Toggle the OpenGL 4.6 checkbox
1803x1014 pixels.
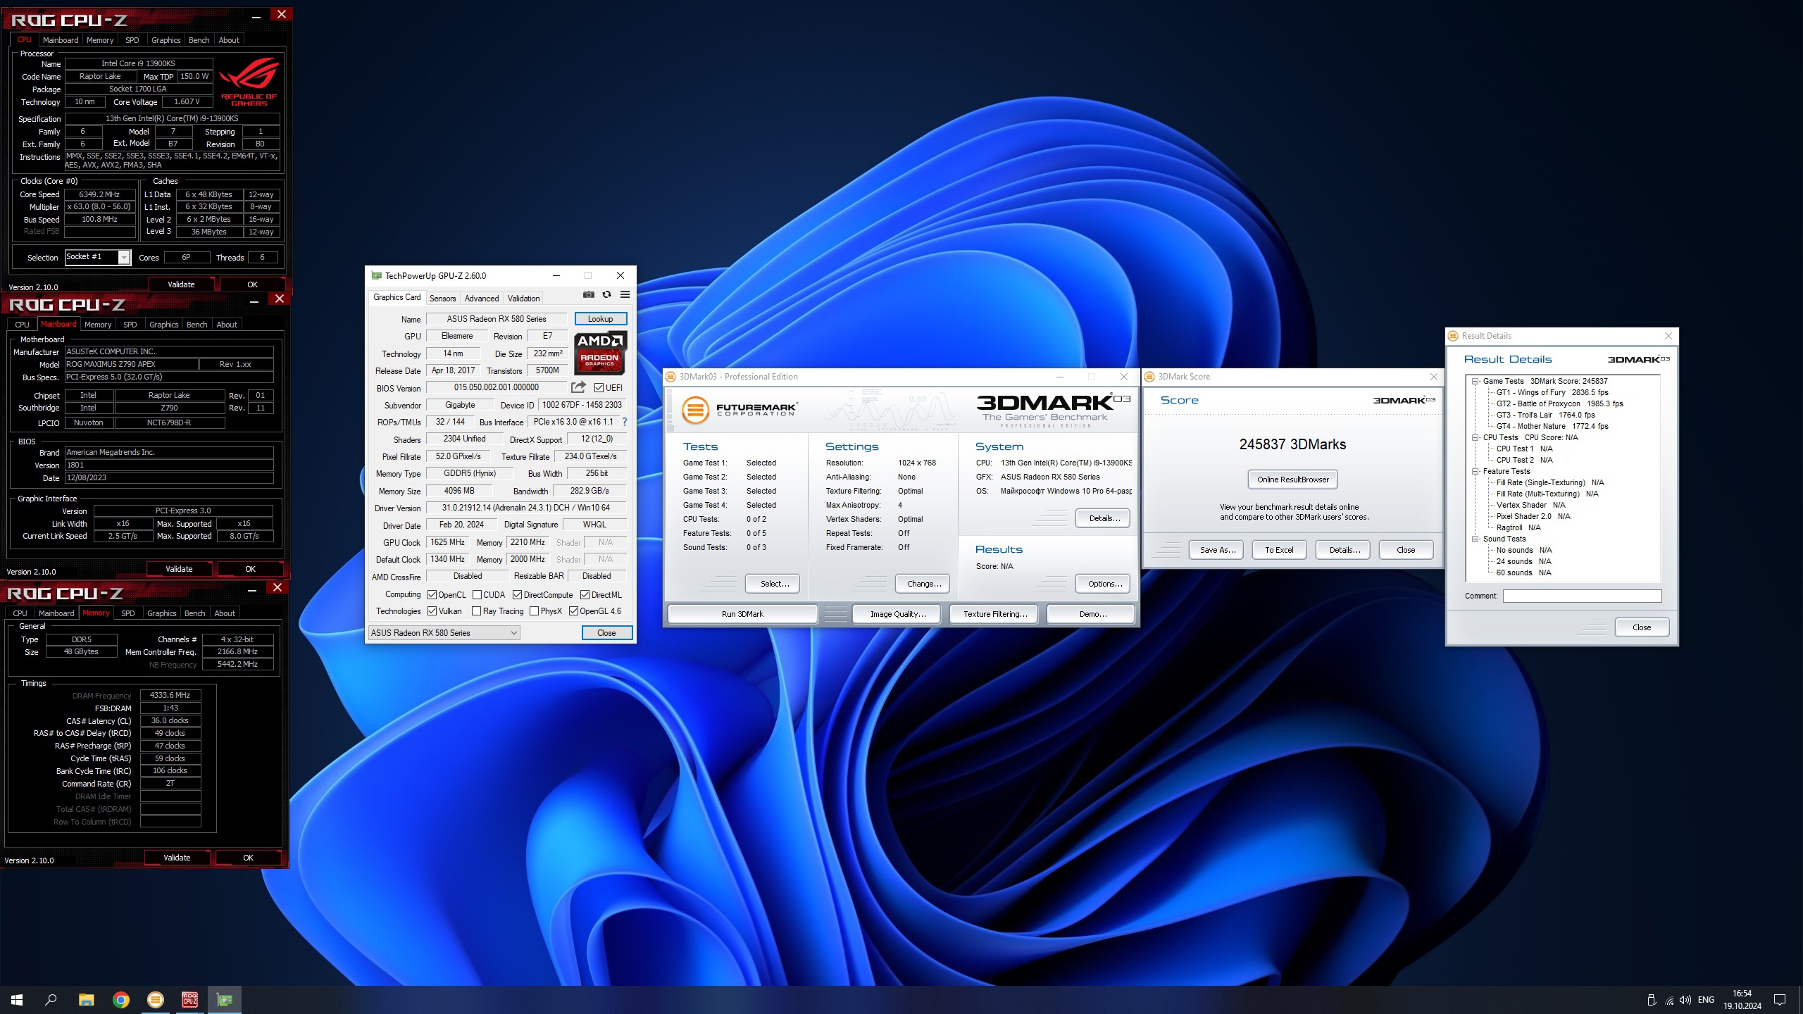(x=573, y=611)
